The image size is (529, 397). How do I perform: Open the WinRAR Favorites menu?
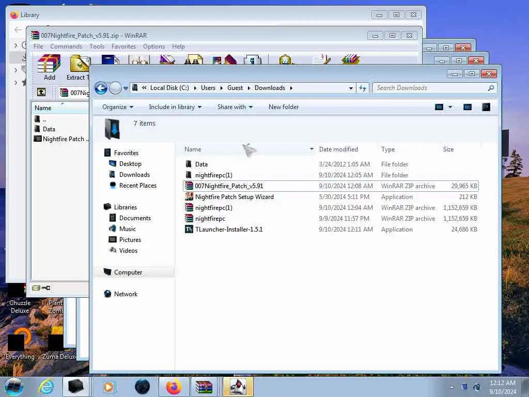(x=123, y=47)
